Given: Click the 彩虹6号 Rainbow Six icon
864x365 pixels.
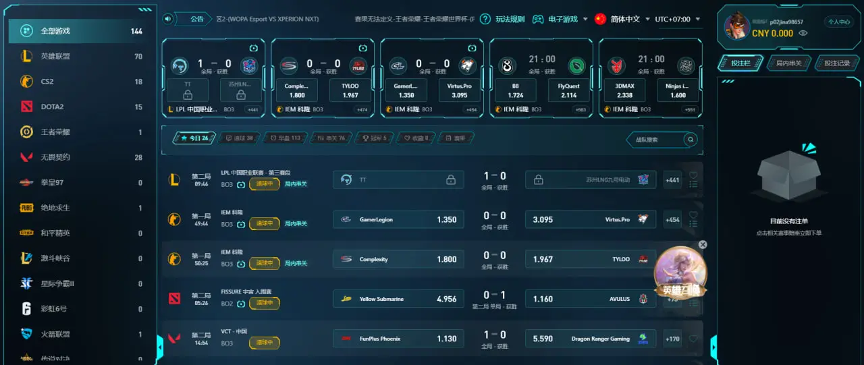Looking at the screenshot, I should pyautogui.click(x=26, y=309).
